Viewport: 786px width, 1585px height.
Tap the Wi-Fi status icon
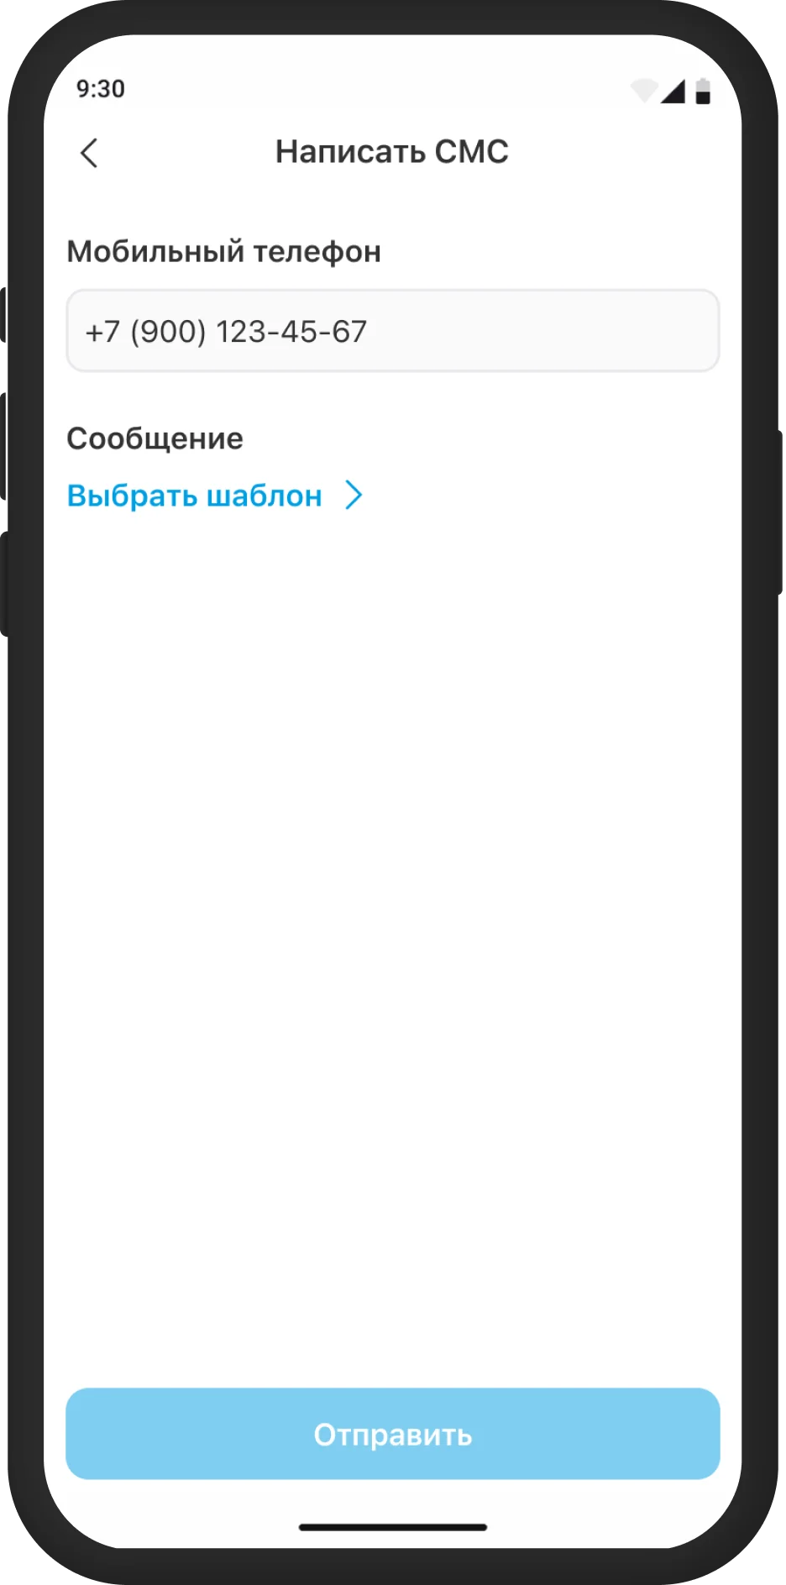644,90
